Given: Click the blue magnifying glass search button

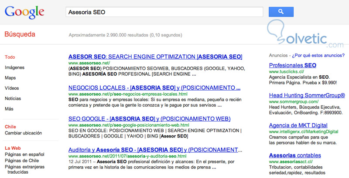Looking at the screenshot, I should 281,12.
